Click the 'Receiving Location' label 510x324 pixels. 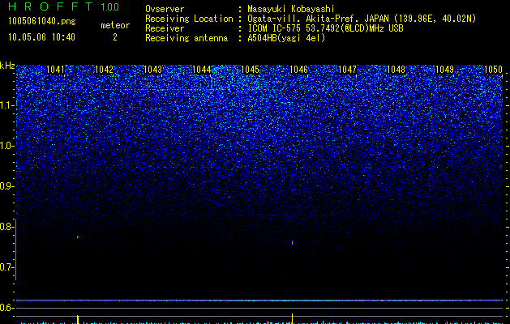point(189,19)
